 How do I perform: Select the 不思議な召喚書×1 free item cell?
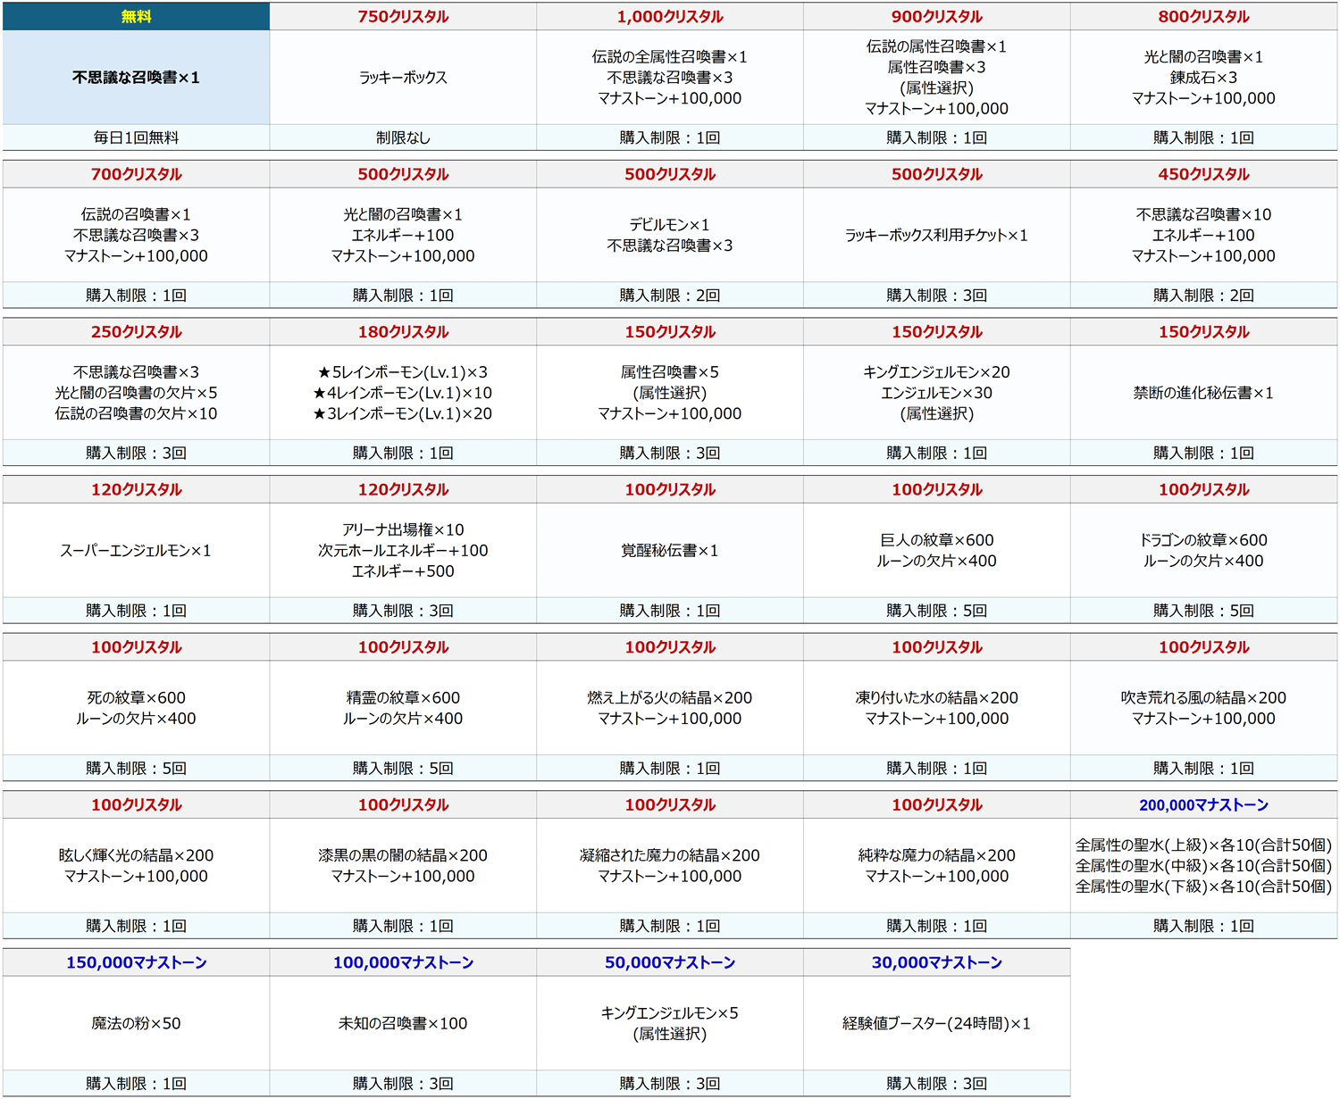(136, 78)
